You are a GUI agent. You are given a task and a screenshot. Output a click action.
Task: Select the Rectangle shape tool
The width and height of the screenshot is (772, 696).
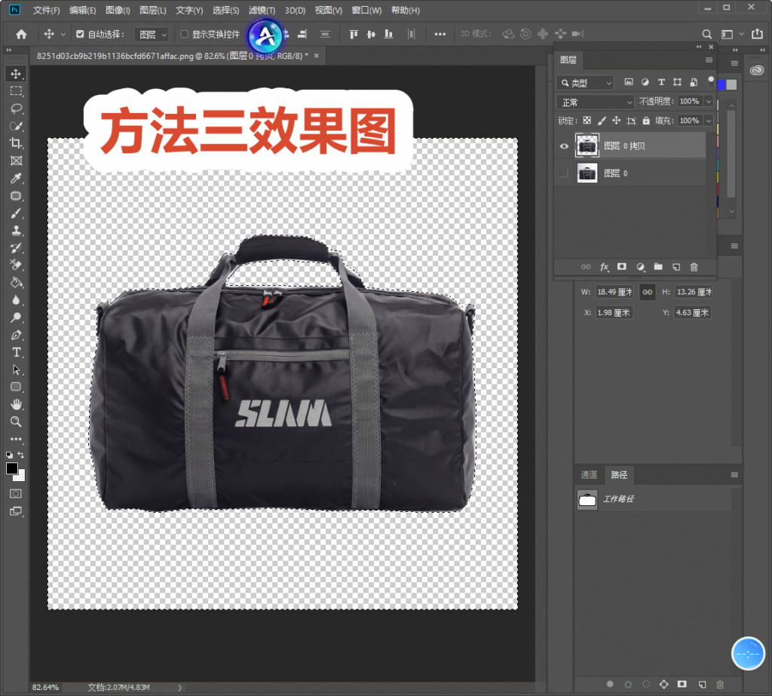[x=16, y=387]
